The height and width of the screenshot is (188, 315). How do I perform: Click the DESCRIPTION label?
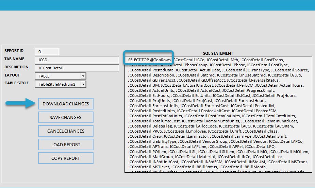[16, 67]
